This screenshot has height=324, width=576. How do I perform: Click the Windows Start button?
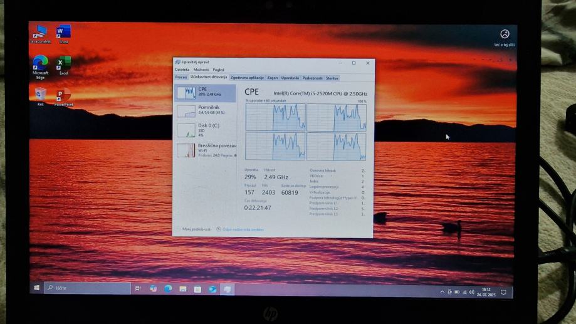click(36, 288)
